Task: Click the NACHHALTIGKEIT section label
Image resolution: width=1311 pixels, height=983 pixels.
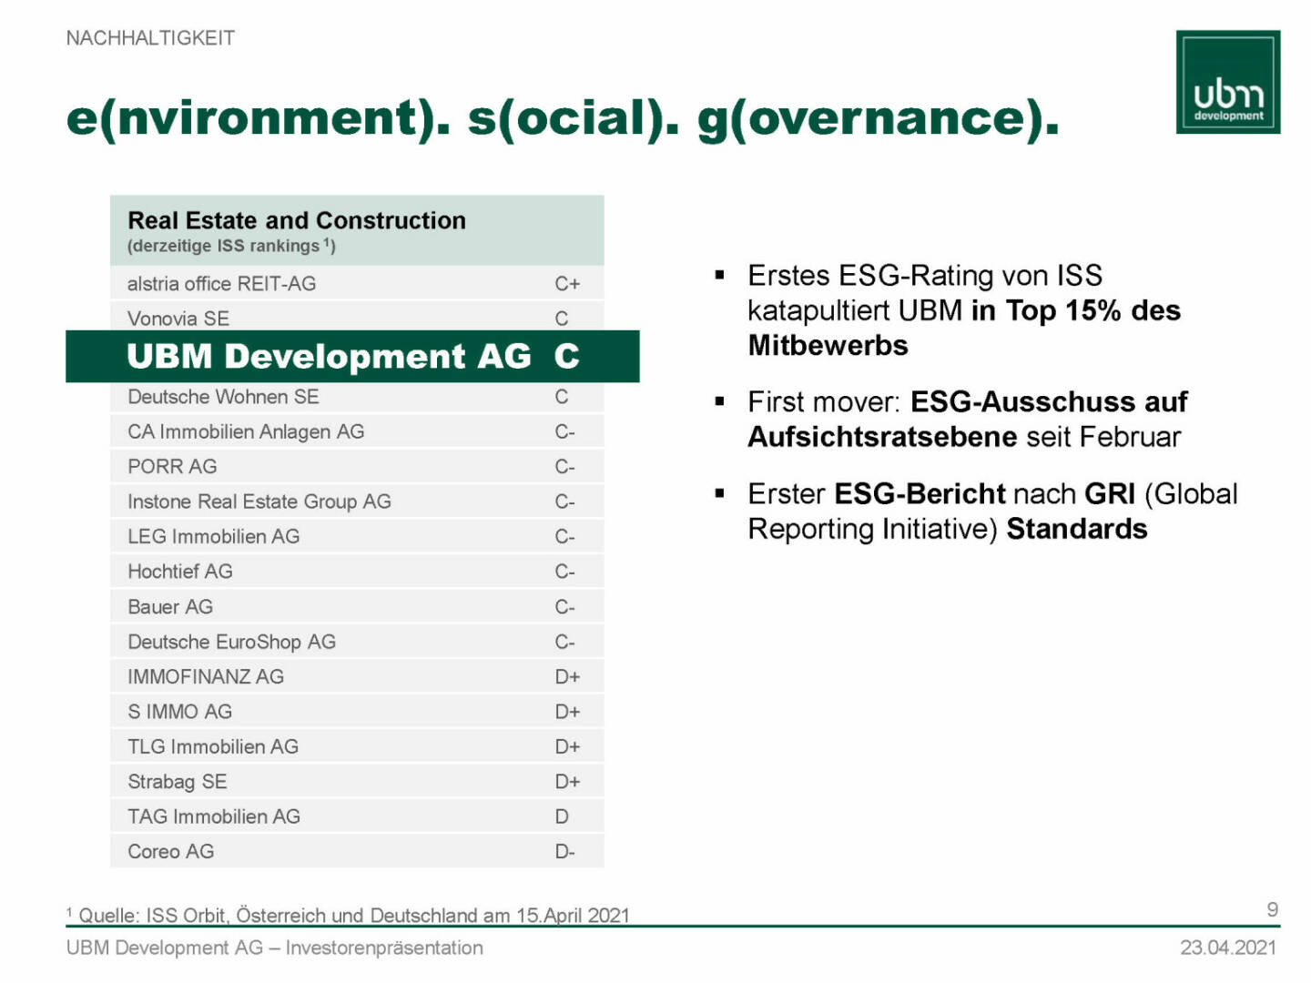Action: pyautogui.click(x=150, y=38)
